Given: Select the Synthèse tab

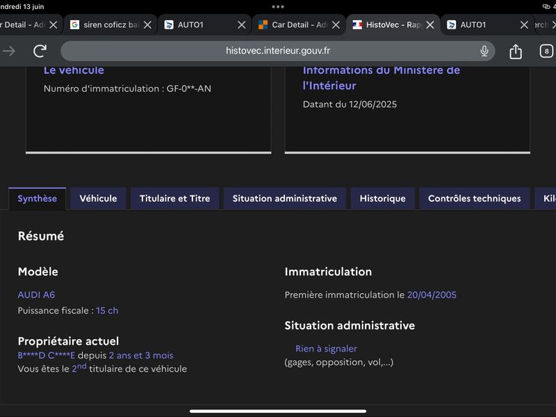Looking at the screenshot, I should point(38,199).
